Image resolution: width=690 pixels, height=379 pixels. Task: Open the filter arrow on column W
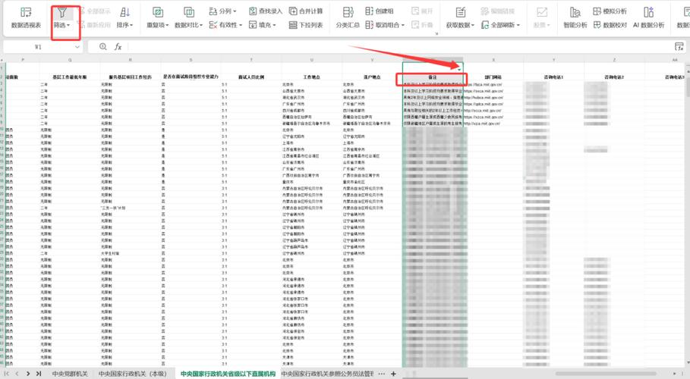point(459,70)
